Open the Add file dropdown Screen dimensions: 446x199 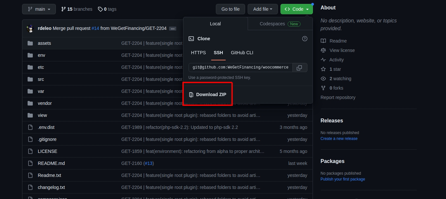pyautogui.click(x=263, y=9)
